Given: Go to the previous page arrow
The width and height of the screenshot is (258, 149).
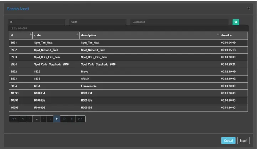Looking at the screenshot, I should tap(22, 119).
